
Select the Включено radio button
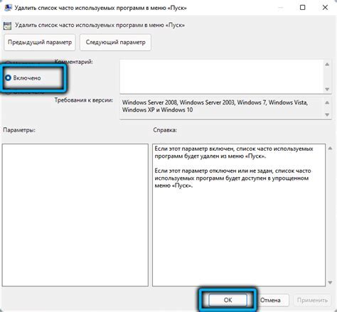pos(9,77)
